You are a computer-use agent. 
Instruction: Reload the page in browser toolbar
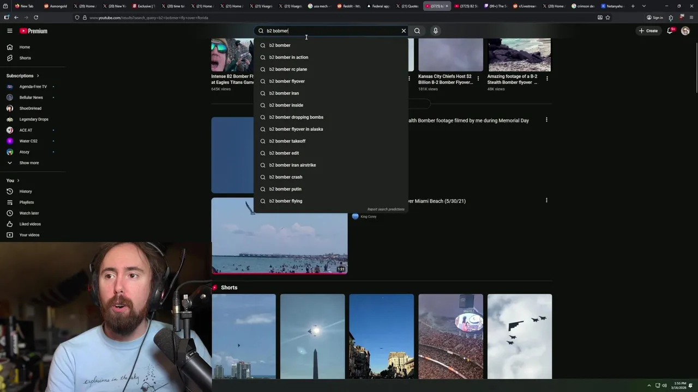coord(36,17)
